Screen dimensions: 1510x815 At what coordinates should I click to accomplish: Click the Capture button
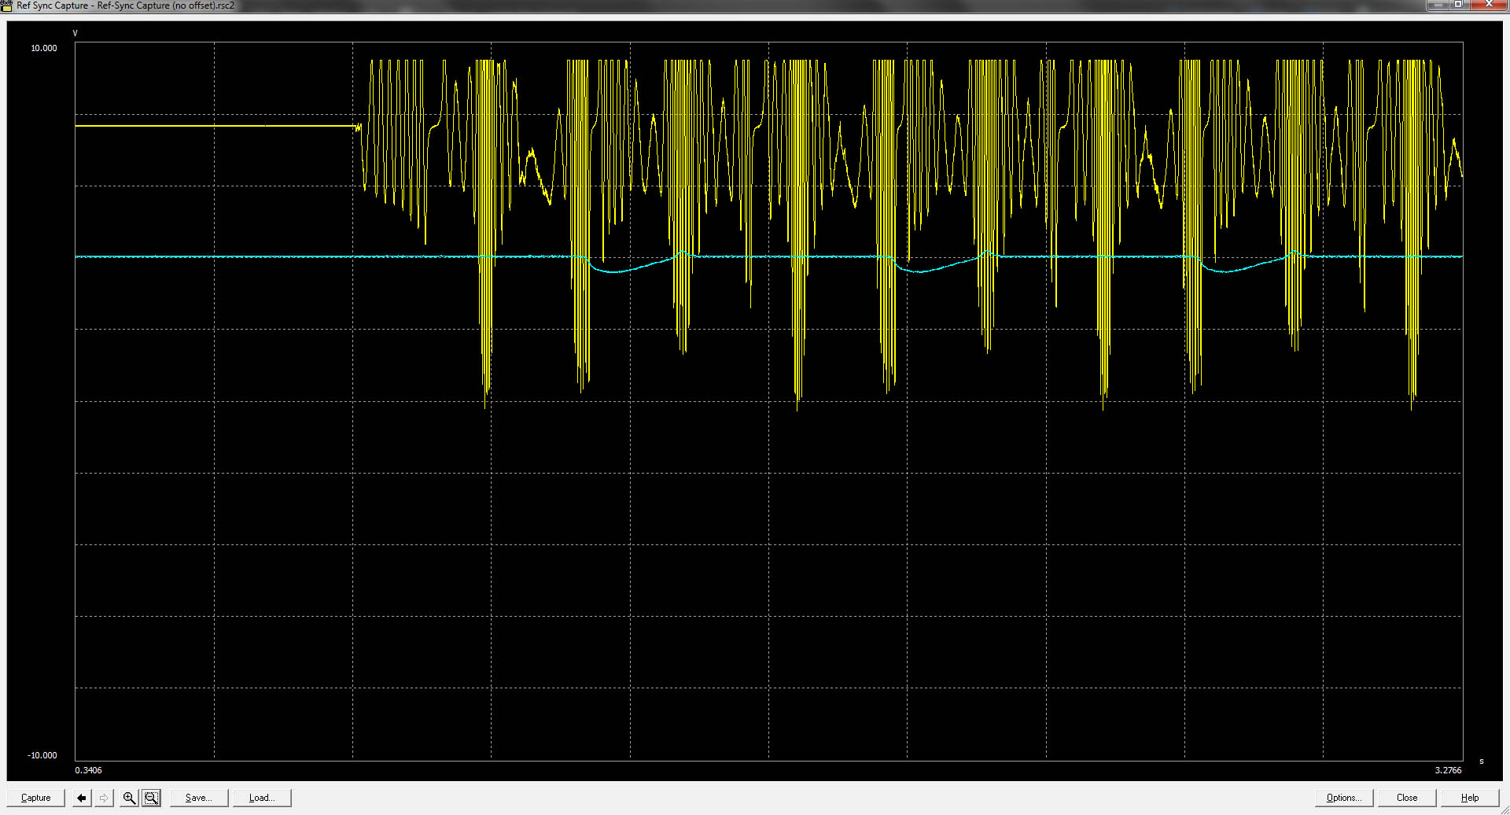[x=36, y=798]
